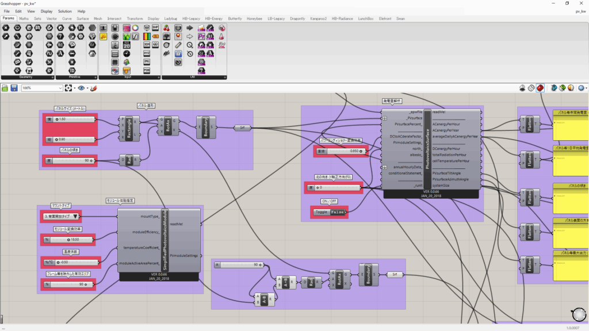Enable the red selected-only preview mode button

(540, 88)
